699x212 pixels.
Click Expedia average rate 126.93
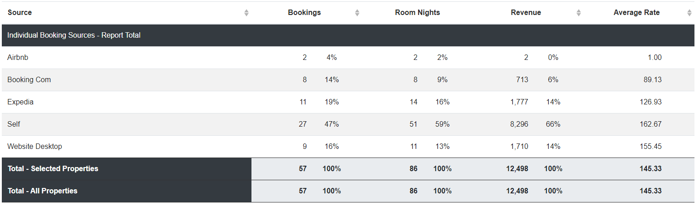(651, 102)
